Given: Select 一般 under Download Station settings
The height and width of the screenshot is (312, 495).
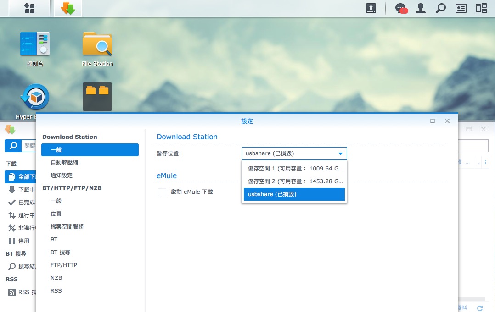Looking at the screenshot, I should click(x=90, y=150).
